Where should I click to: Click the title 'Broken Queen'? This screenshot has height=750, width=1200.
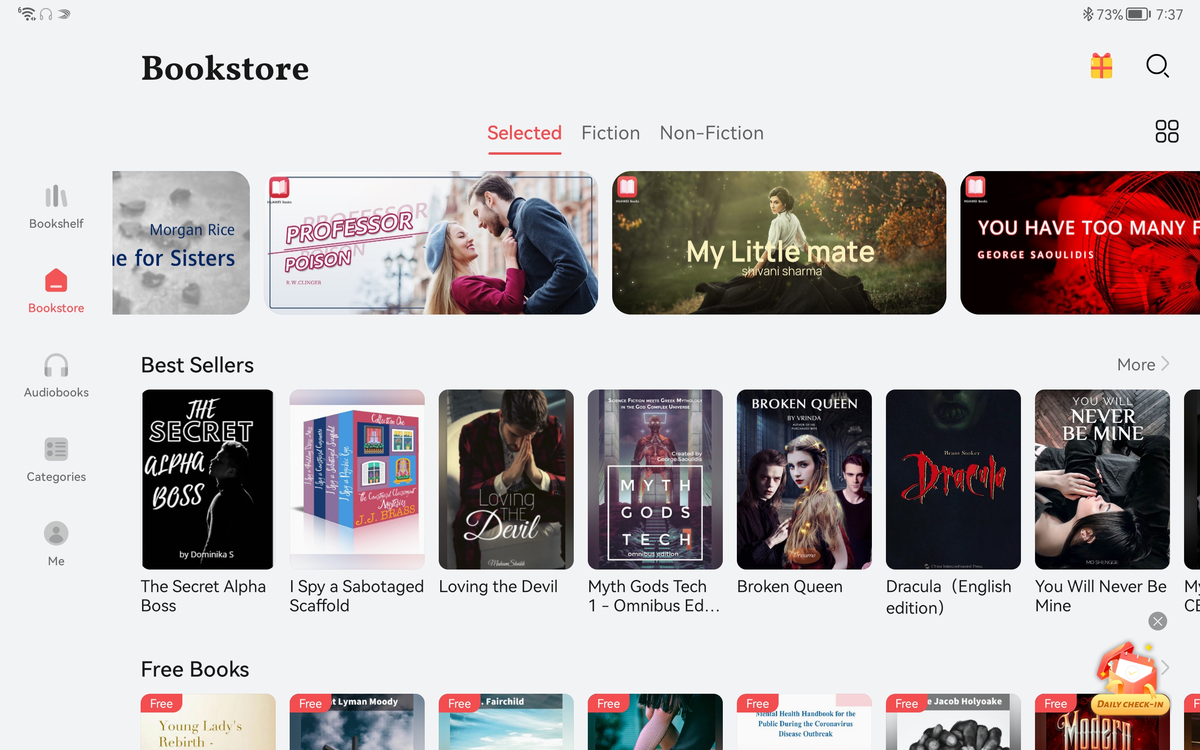coord(789,586)
